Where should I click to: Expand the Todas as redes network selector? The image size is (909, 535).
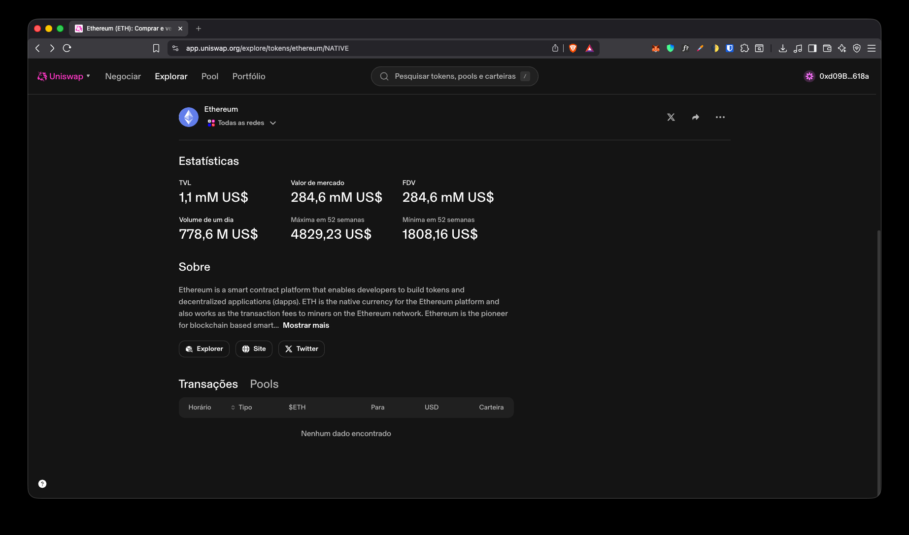pos(242,123)
